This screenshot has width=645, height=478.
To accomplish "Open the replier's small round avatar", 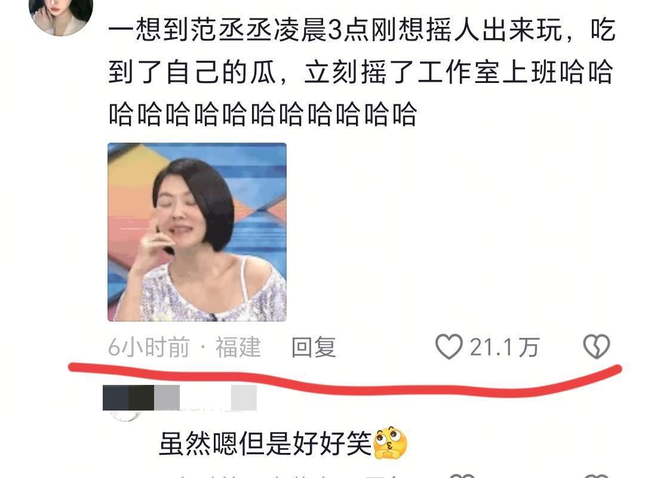I will 125,416.
